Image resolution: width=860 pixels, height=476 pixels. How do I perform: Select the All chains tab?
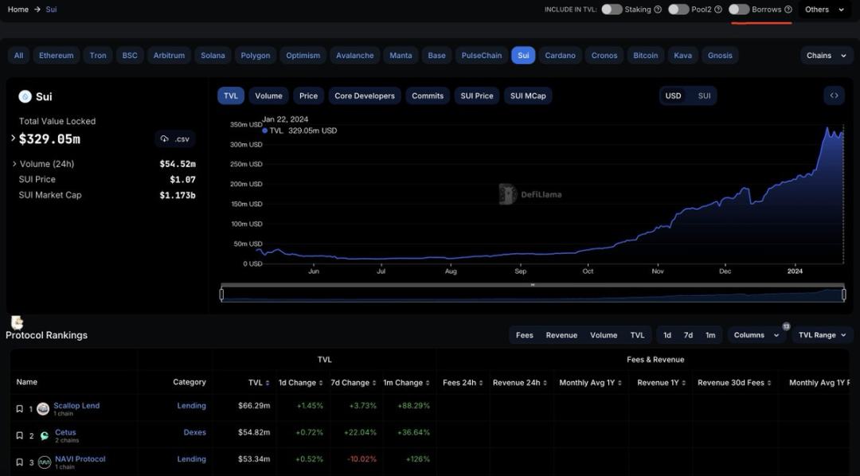click(18, 56)
